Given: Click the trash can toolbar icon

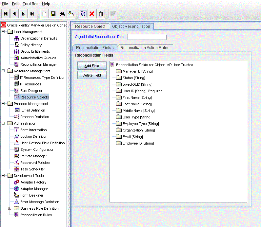Looking at the screenshot, I should click(101, 14).
